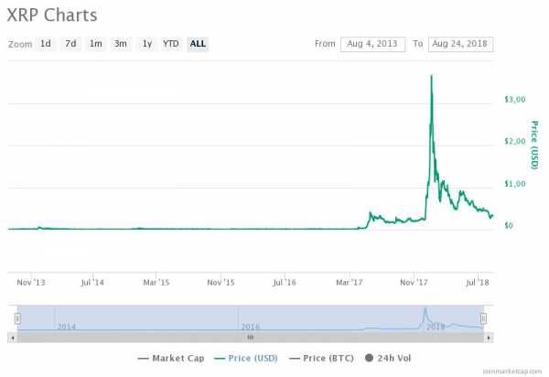Click the $1.00 axis label
Image resolution: width=549 pixels, height=377 pixels.
click(514, 184)
